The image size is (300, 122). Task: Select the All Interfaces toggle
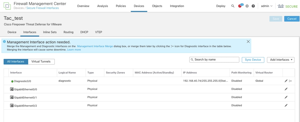click(x=16, y=62)
